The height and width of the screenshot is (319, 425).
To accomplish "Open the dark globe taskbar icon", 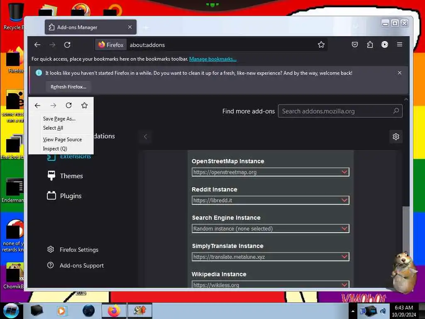I will [89, 311].
